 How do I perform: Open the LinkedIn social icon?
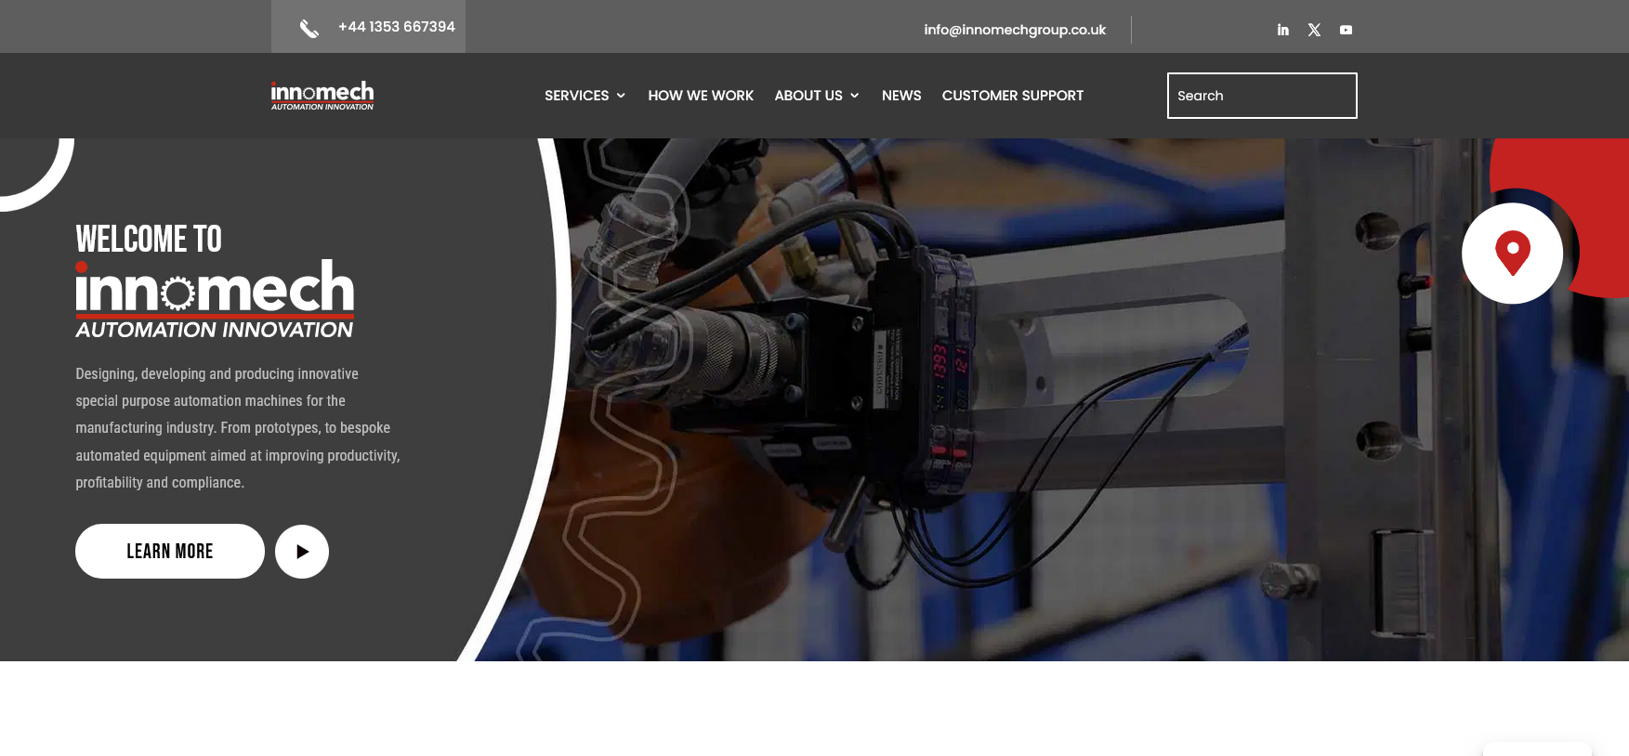1282,30
